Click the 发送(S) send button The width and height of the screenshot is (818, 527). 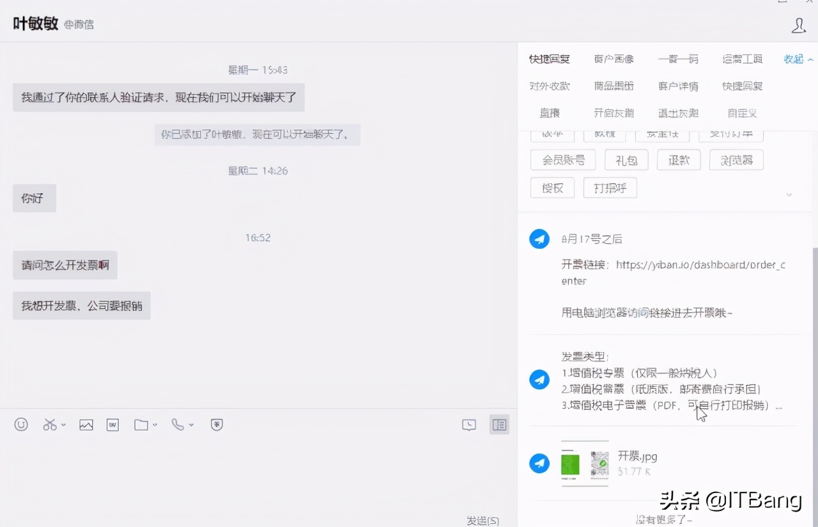click(482, 520)
